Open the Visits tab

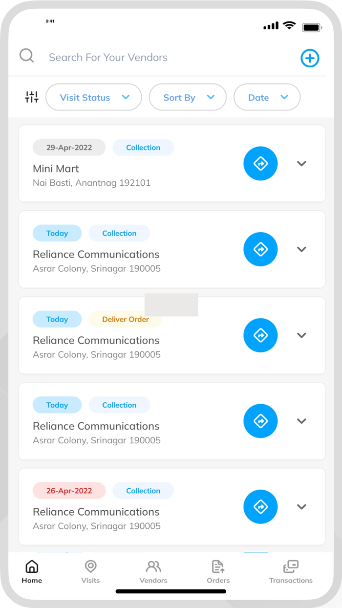(x=90, y=572)
